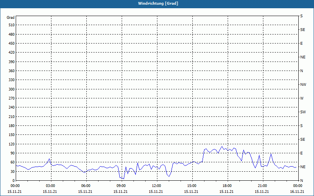
Task: Click the 360 degree axis label
Action: point(12,71)
